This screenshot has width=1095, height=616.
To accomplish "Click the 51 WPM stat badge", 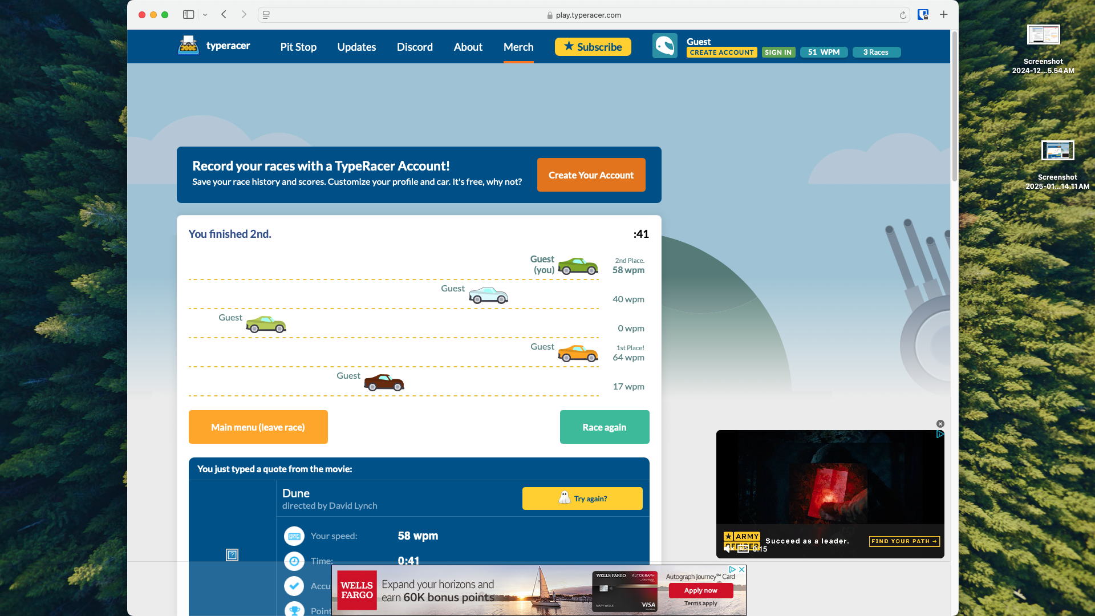I will [x=824, y=52].
